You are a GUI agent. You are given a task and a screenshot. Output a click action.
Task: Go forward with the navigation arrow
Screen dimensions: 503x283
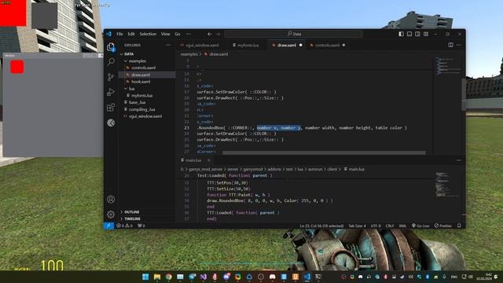tap(218, 34)
